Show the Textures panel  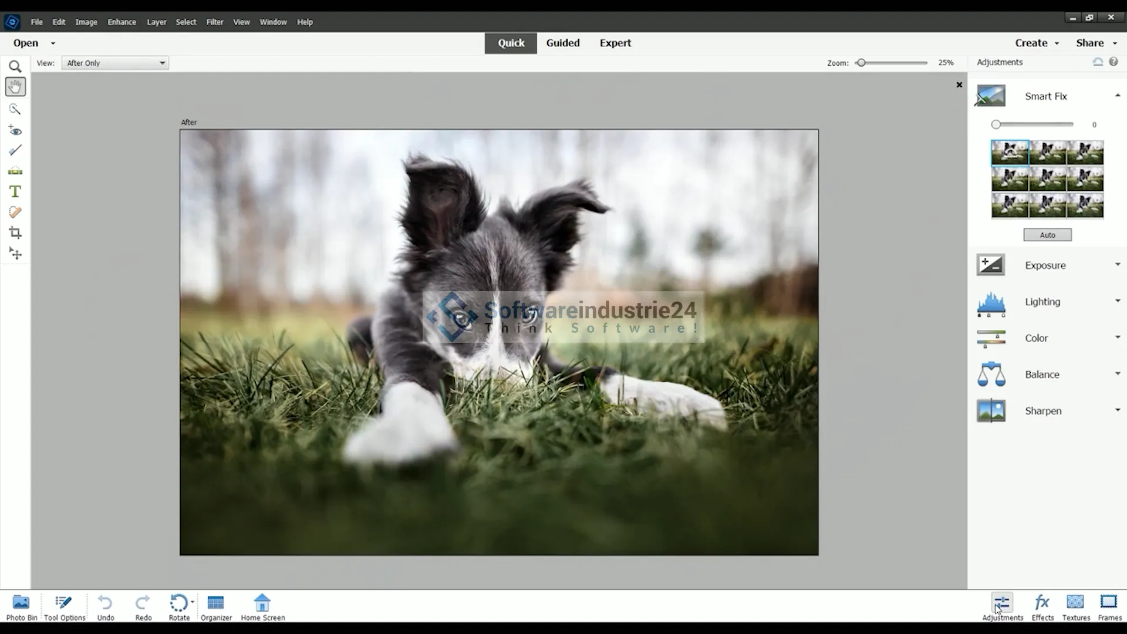[1075, 607]
